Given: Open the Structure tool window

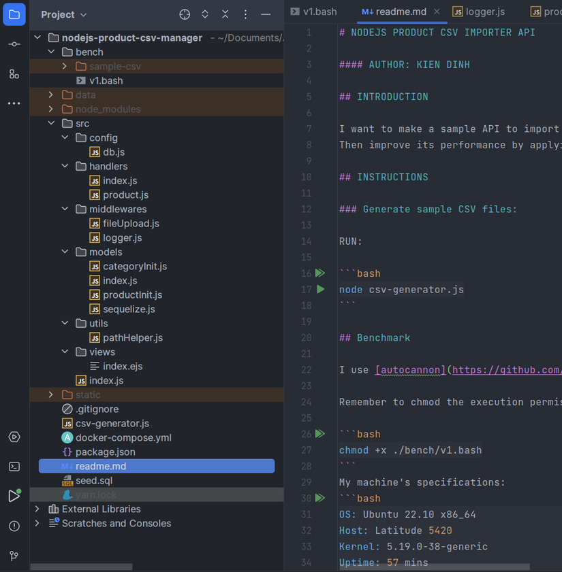Looking at the screenshot, I should (x=14, y=74).
